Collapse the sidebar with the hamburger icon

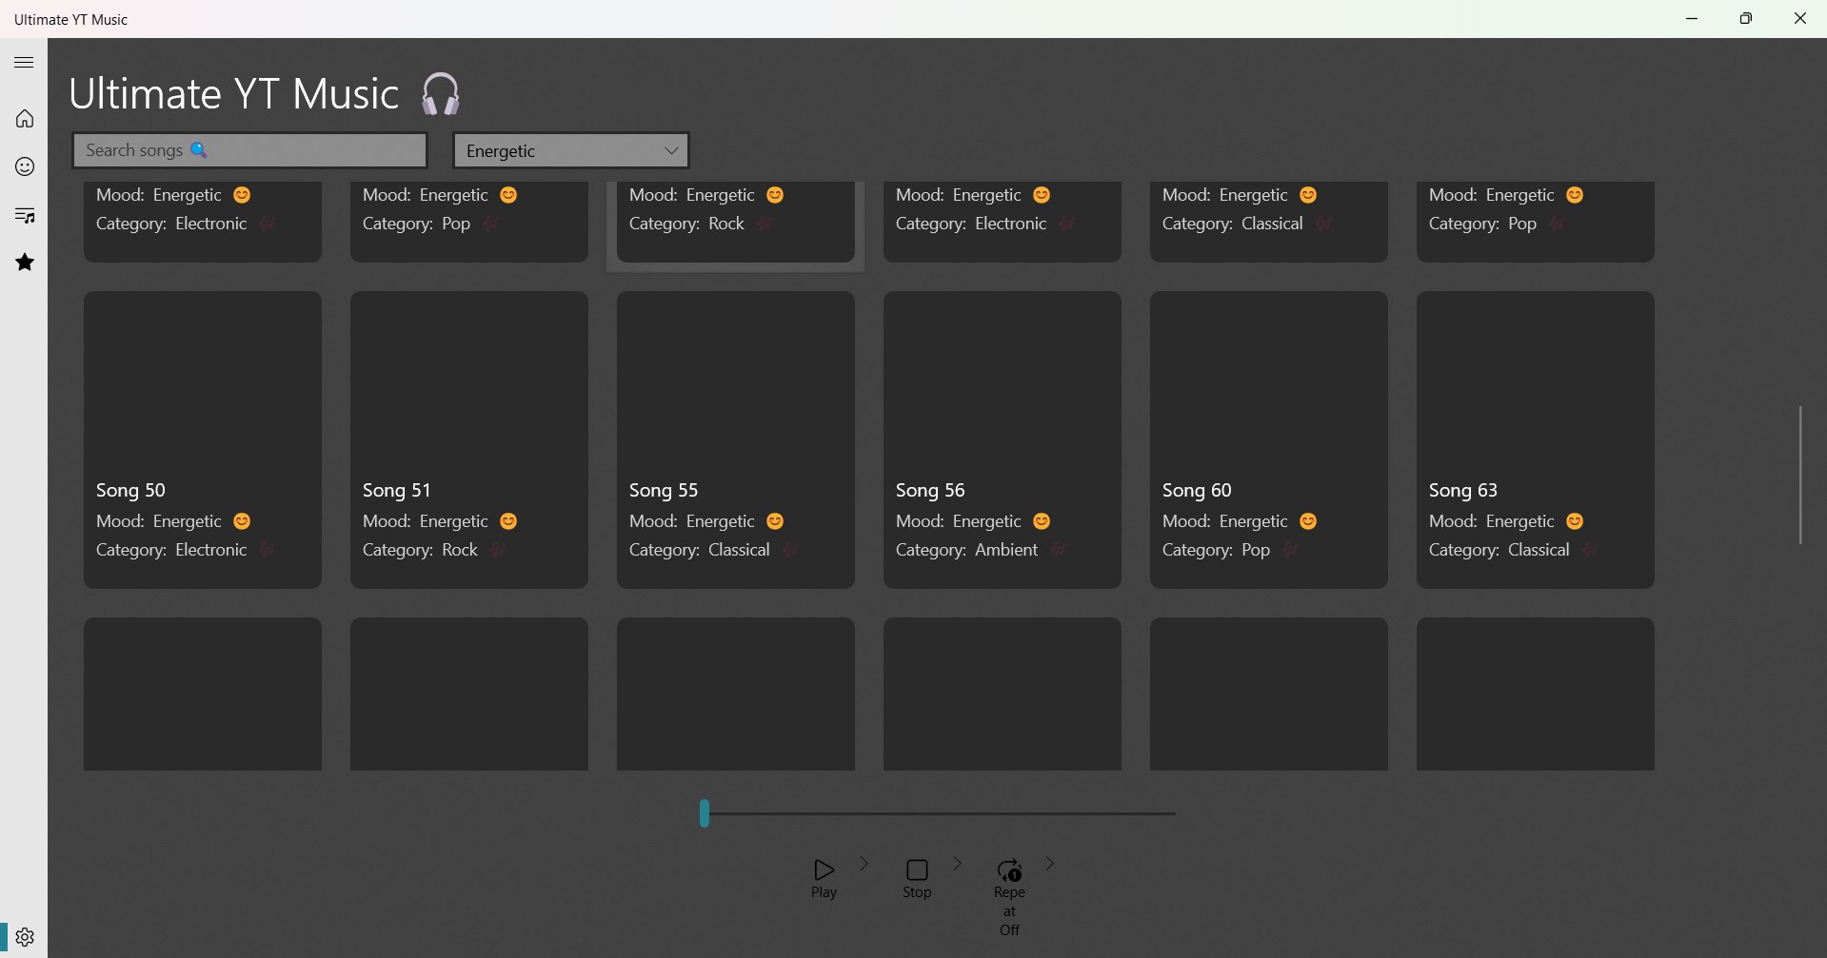(x=23, y=62)
